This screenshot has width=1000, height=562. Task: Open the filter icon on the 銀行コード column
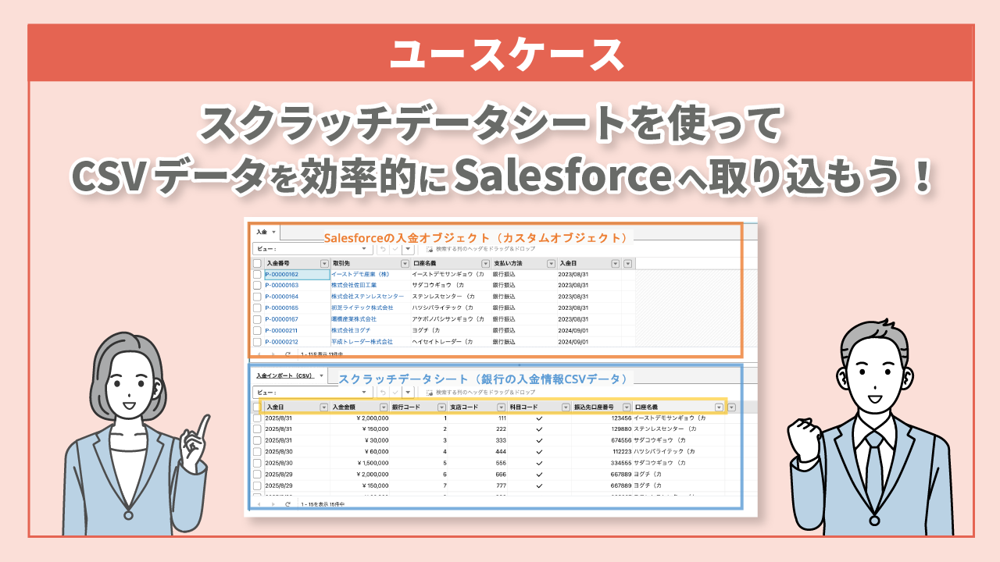(x=443, y=407)
